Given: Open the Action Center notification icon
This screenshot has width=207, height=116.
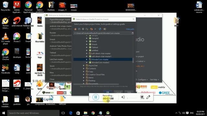Looking at the screenshot, I should 187,113.
